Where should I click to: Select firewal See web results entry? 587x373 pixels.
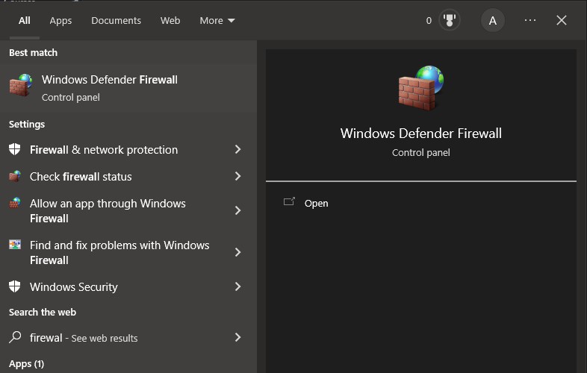[x=84, y=338]
